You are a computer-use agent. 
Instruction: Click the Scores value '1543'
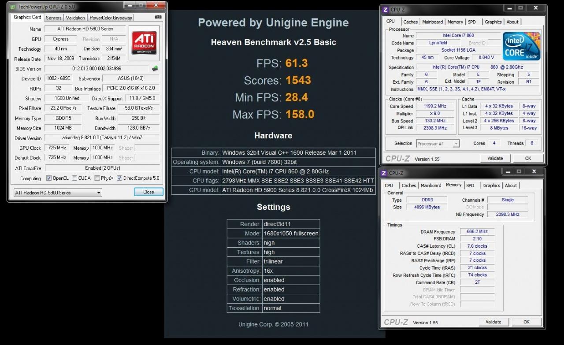[298, 80]
